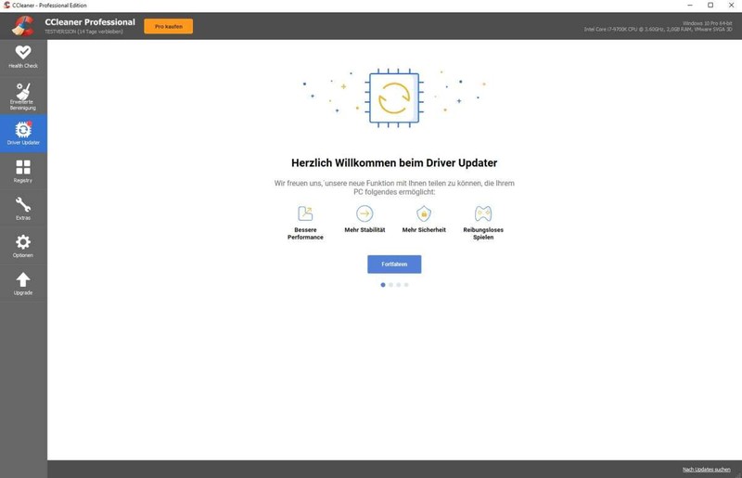Screen dimensions: 742x478
Task: Click the CCleaner icon in title bar
Action: (6, 6)
